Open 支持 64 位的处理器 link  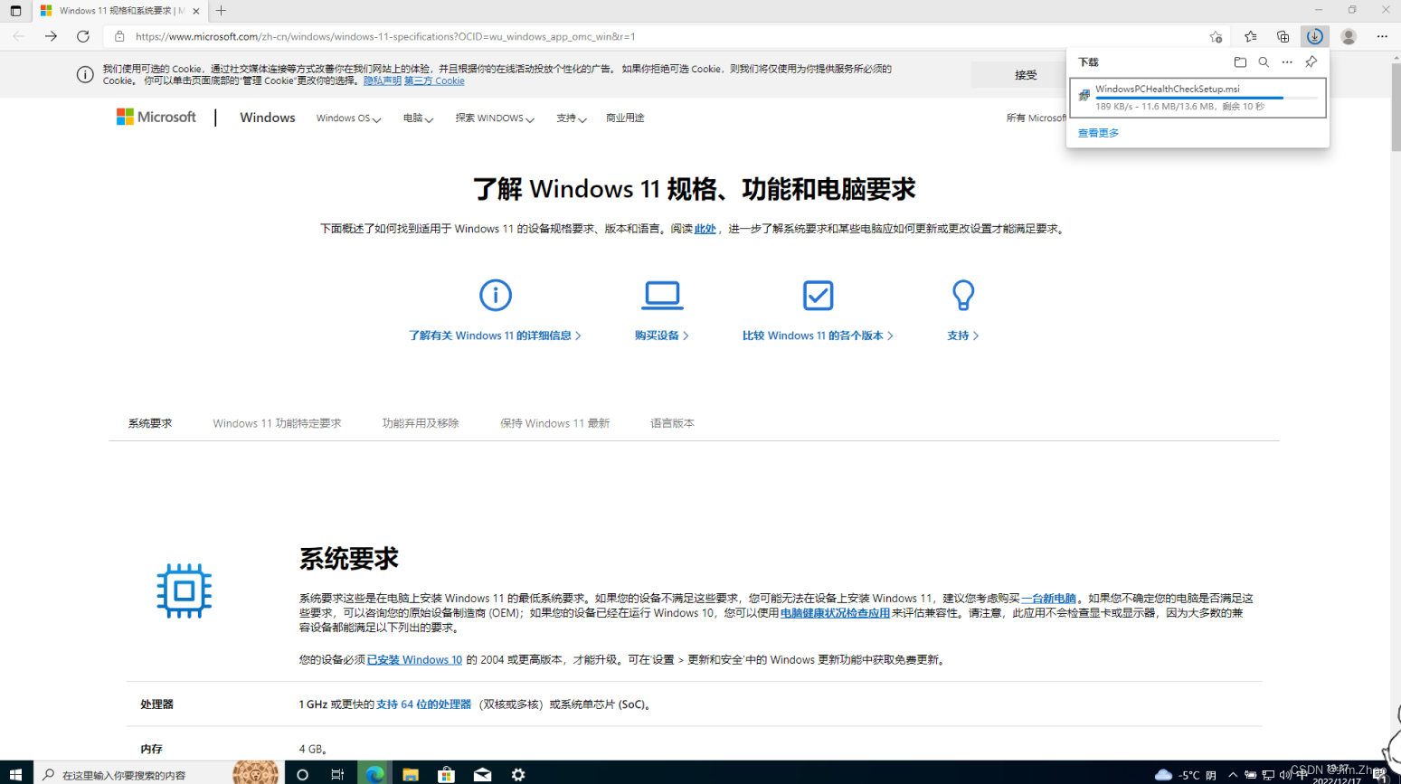pos(423,704)
